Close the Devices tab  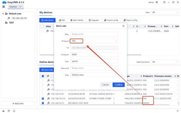(x=20, y=6)
